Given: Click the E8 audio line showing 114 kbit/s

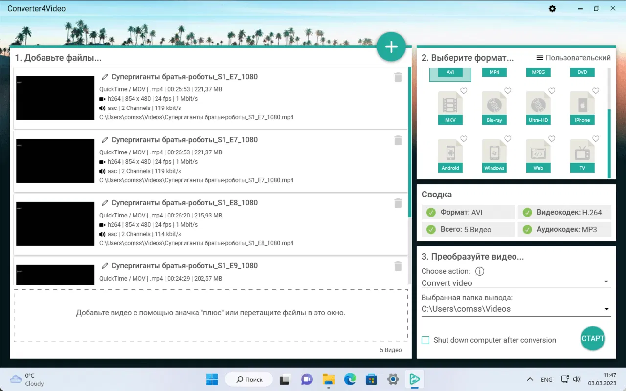Looking at the screenshot, I should [140, 234].
